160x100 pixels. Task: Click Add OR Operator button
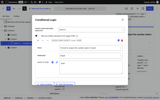pos(65,84)
